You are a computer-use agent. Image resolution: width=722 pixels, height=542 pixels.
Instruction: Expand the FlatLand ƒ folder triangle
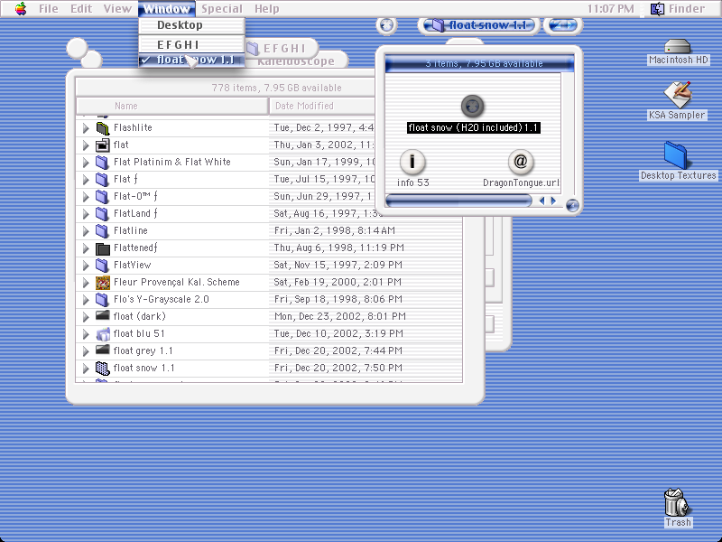pyautogui.click(x=86, y=214)
